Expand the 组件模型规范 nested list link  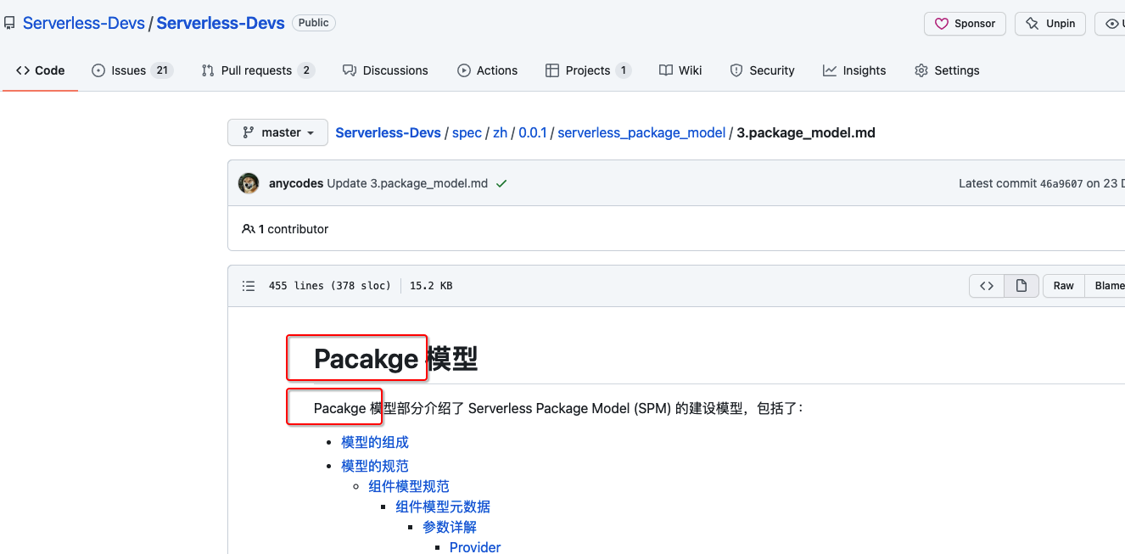[408, 486]
